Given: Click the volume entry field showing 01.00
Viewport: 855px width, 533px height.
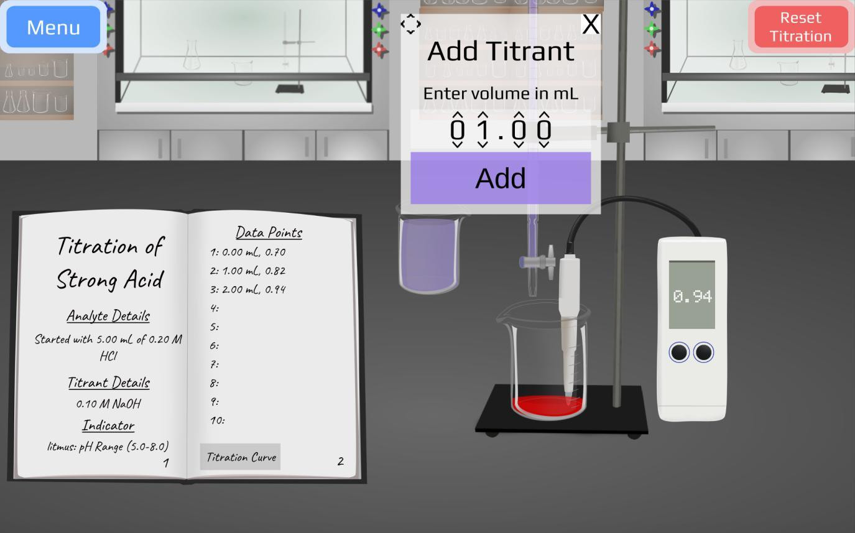Looking at the screenshot, I should click(x=500, y=130).
